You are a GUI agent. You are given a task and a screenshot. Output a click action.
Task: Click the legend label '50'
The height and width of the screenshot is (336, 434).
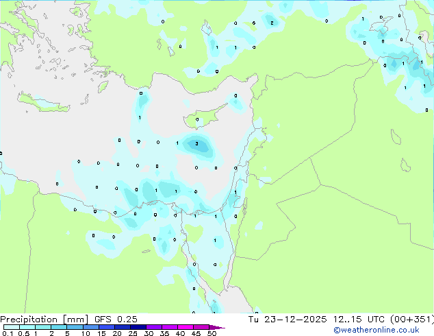212,333
